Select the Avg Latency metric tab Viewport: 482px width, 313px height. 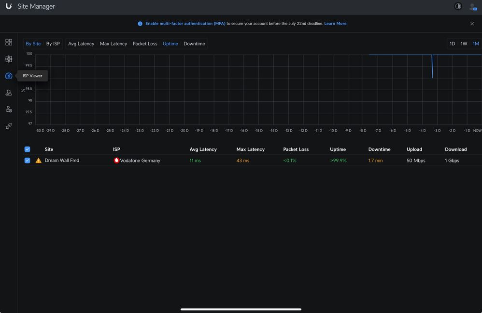(x=81, y=44)
